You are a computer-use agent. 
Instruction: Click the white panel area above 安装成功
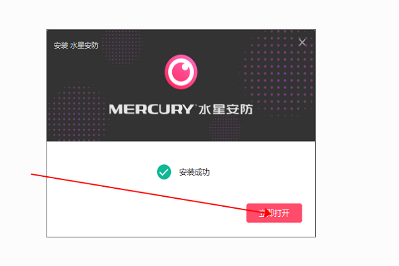coord(181,153)
